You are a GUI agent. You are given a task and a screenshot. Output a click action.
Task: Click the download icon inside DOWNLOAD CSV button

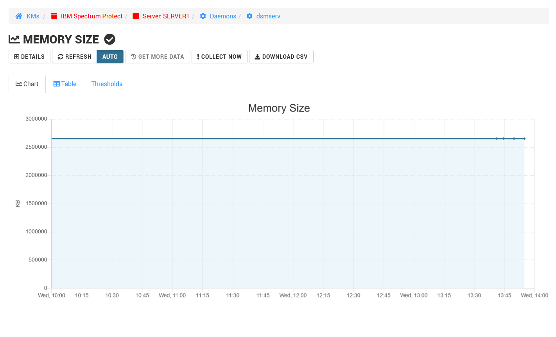257,56
